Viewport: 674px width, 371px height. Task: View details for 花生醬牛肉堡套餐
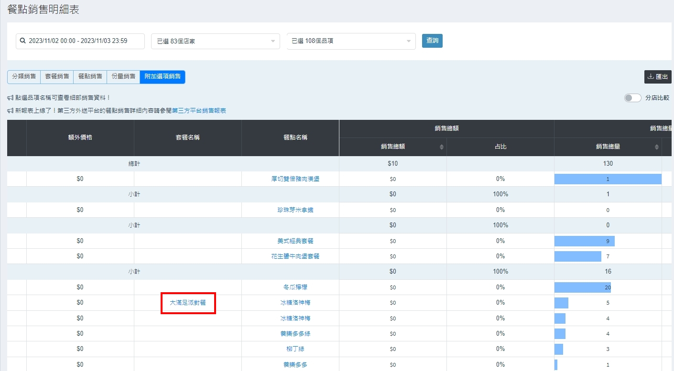pos(295,256)
